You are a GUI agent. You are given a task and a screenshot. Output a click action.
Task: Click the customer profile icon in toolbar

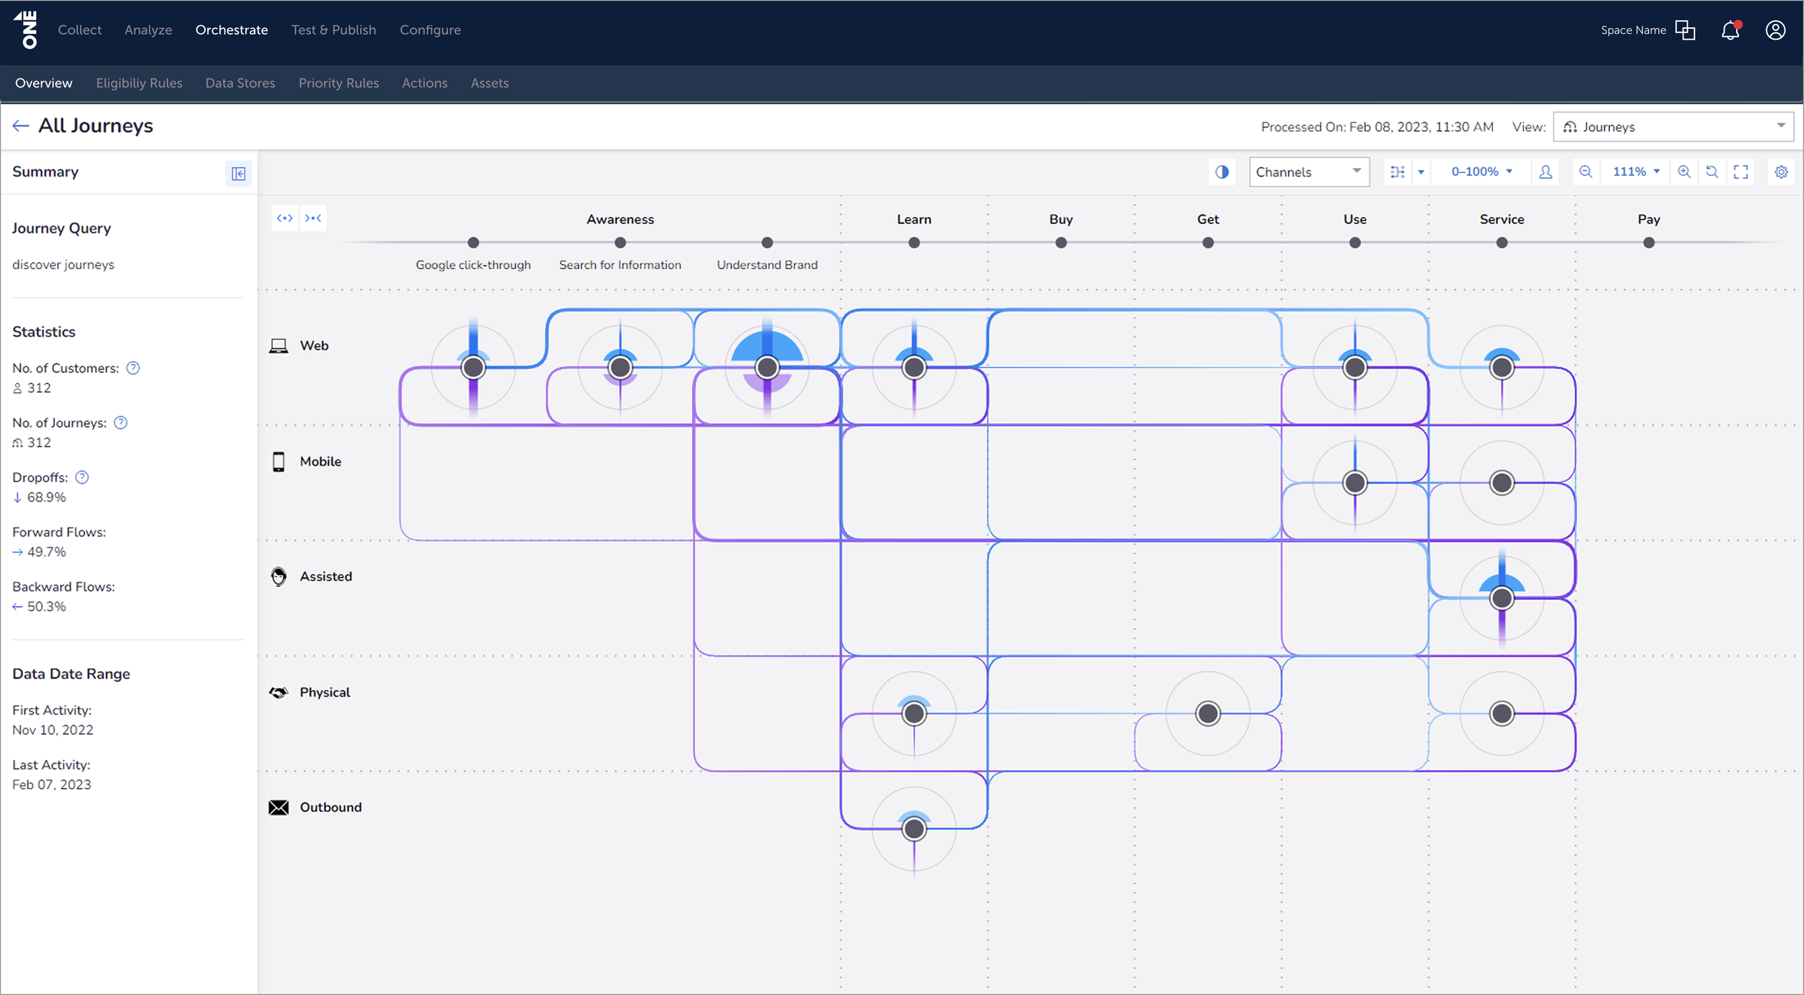click(1545, 172)
